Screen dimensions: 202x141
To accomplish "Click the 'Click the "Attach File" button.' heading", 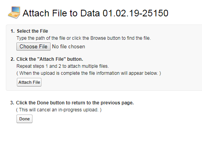I will pyautogui.click(x=50, y=59).
